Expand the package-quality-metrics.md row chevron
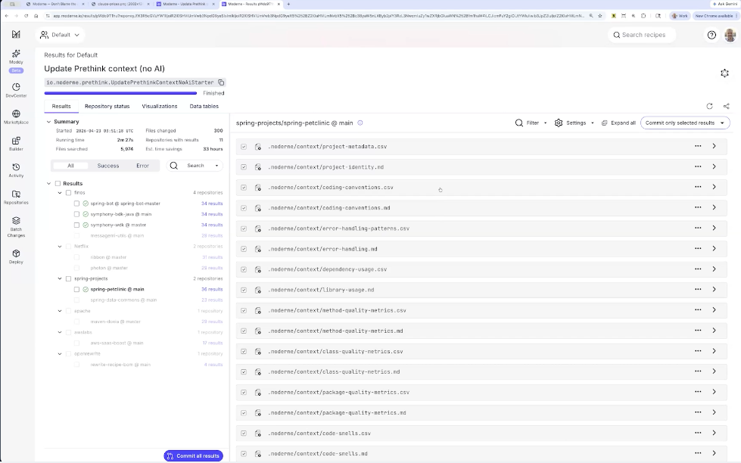 pyautogui.click(x=714, y=412)
